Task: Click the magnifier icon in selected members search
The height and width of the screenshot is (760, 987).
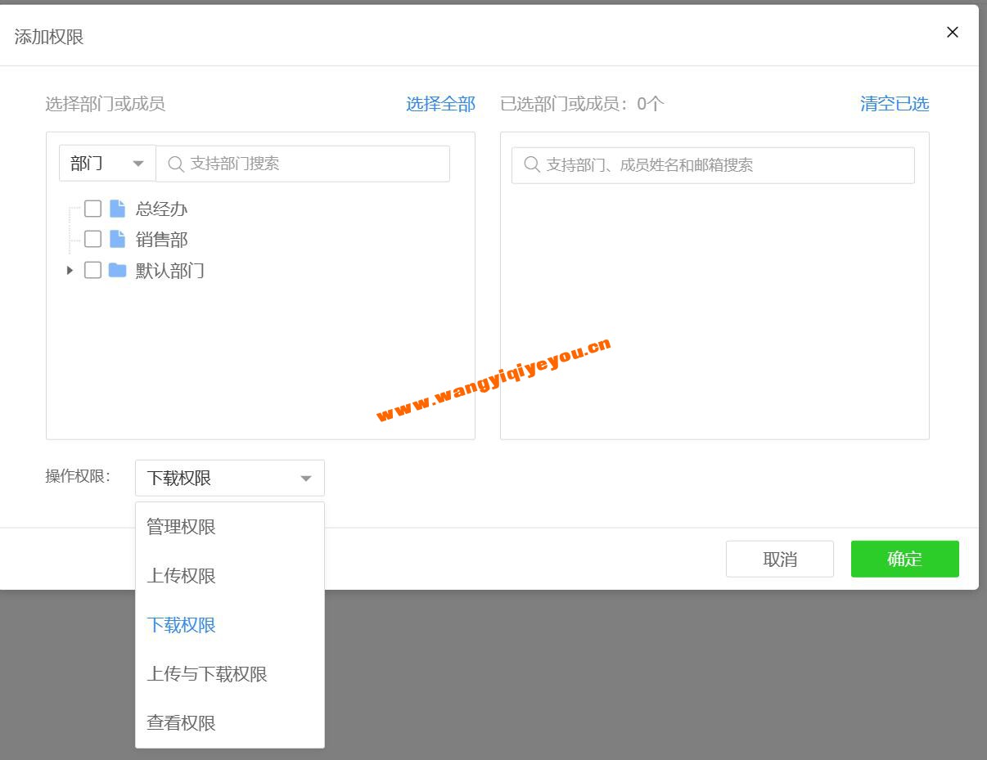Action: pyautogui.click(x=532, y=165)
